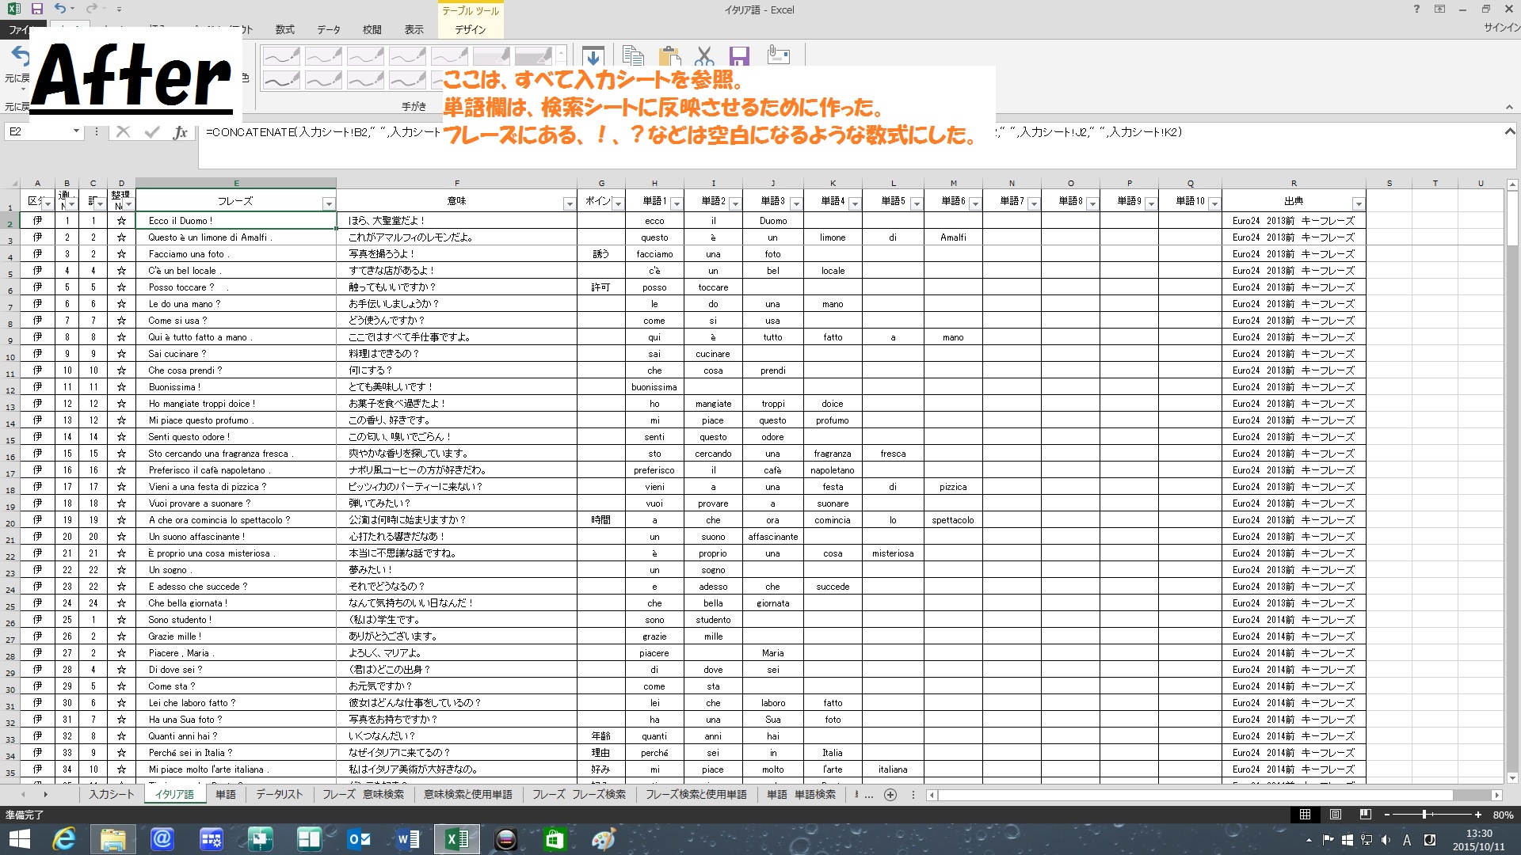The width and height of the screenshot is (1521, 855).
Task: Click the insert function fx button
Action: point(180,132)
